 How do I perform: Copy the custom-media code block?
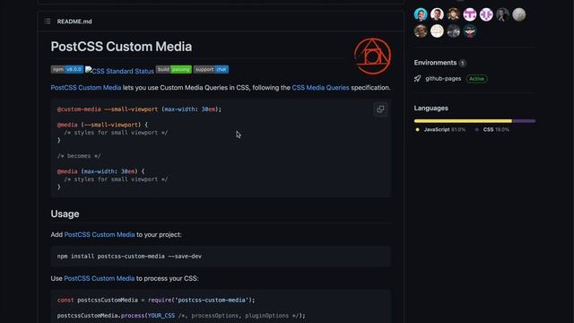[x=380, y=109]
